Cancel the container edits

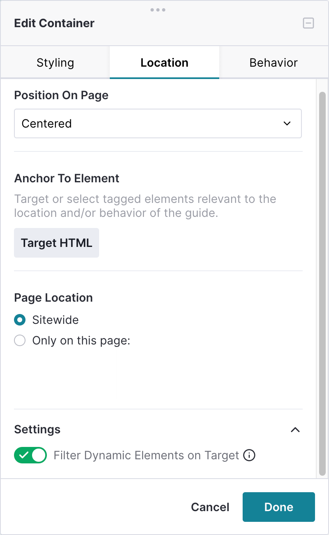coord(210,507)
